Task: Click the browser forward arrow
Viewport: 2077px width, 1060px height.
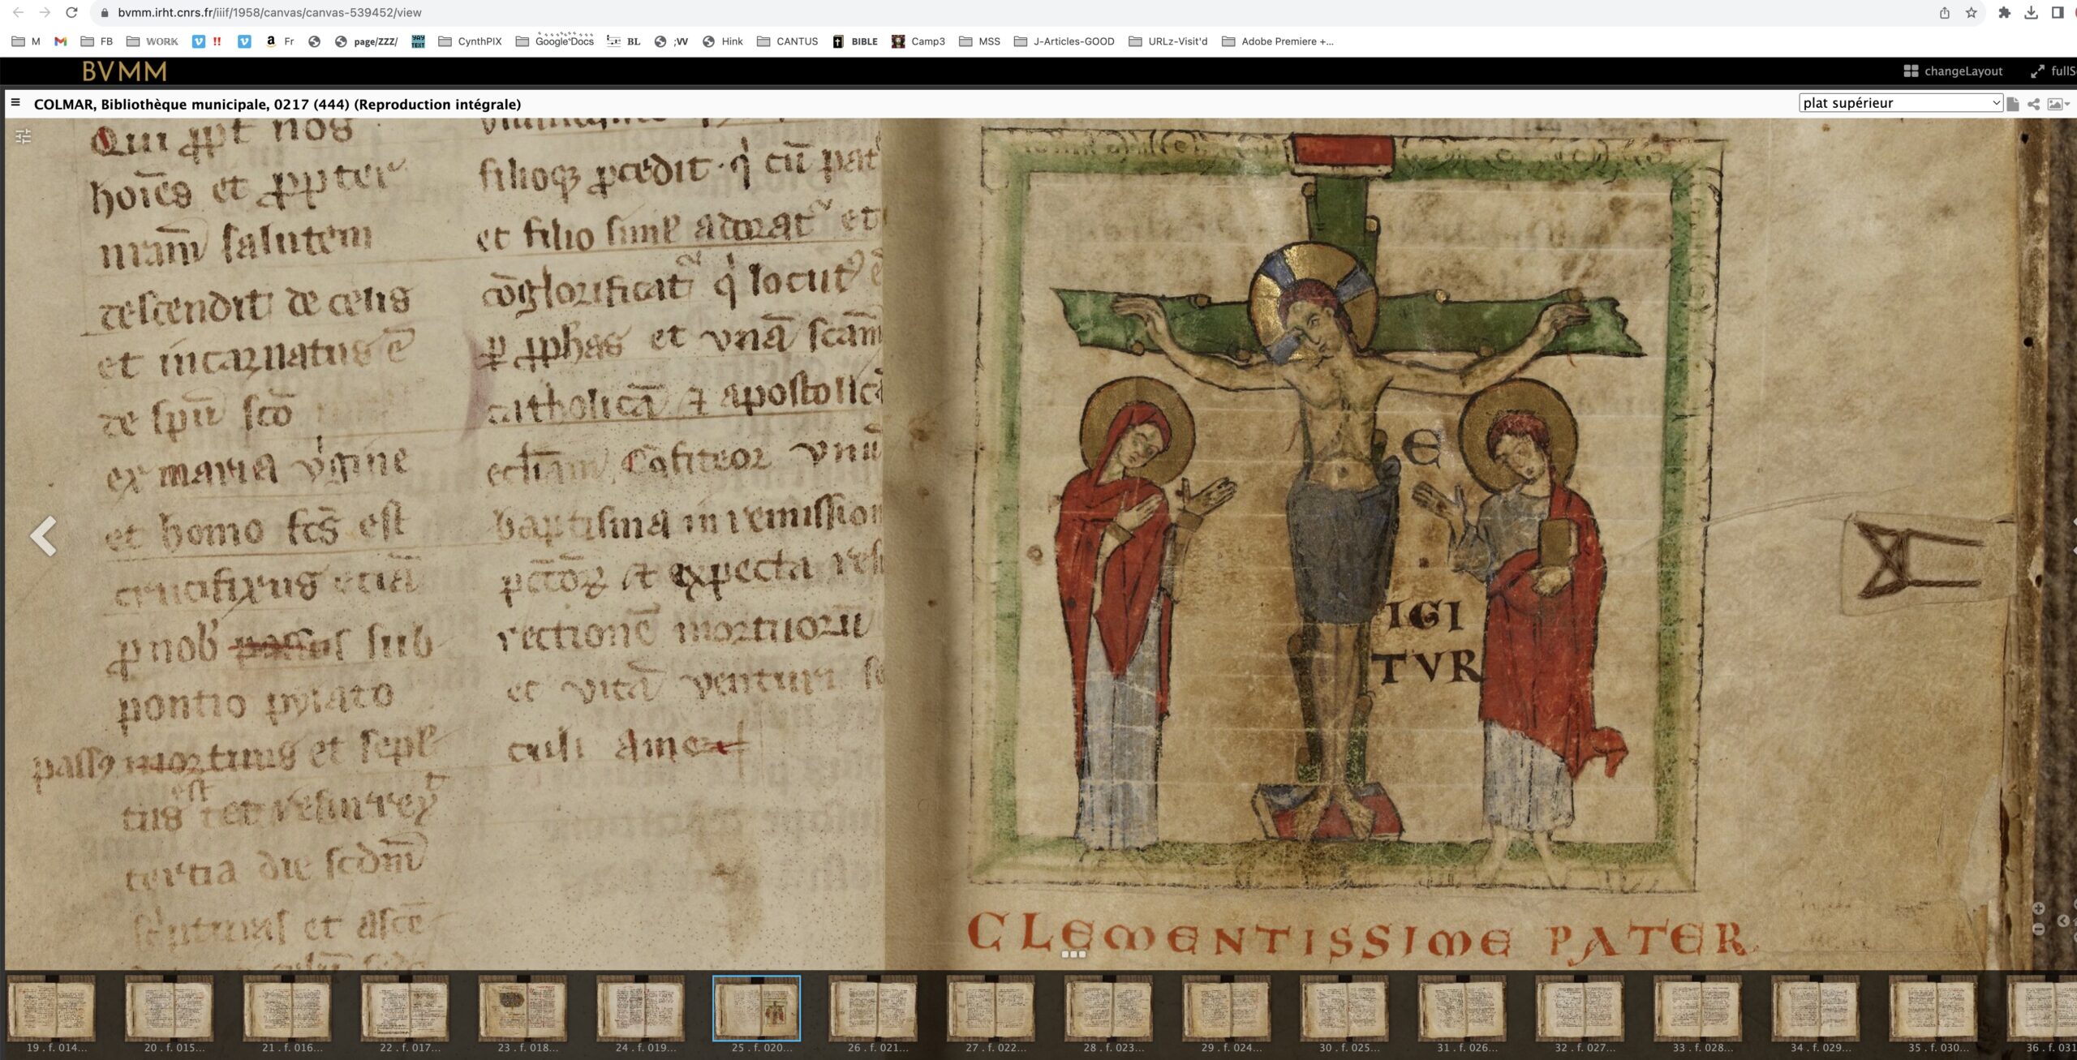Action: pos(45,12)
